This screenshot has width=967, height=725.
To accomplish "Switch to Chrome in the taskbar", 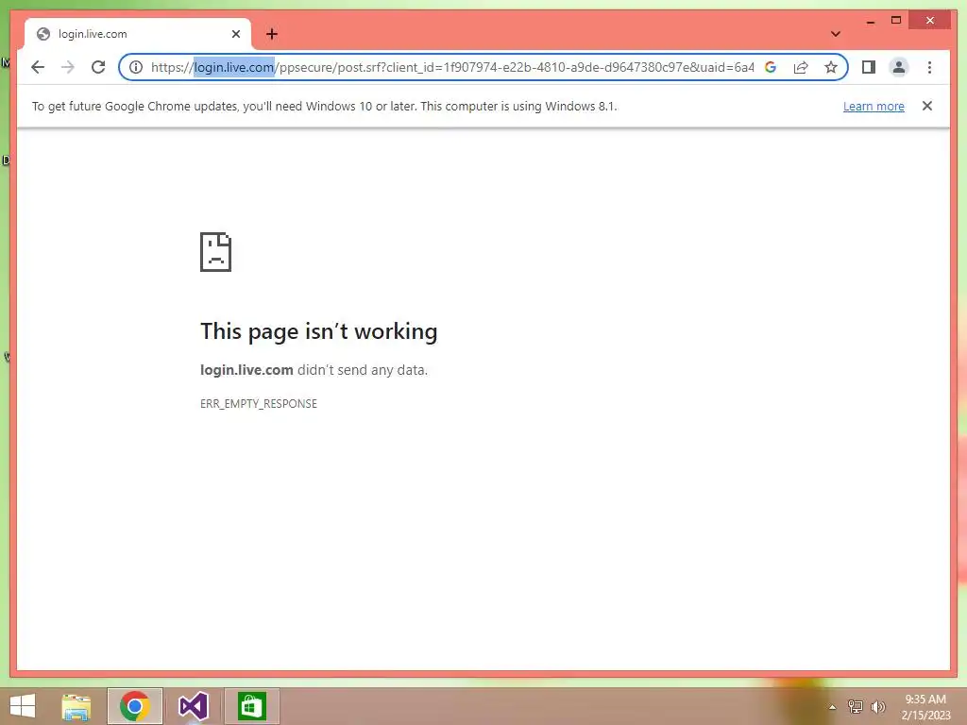I will point(135,706).
